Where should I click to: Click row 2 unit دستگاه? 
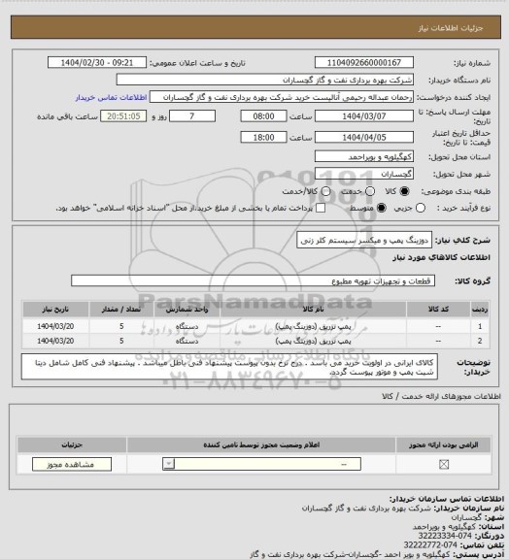pyautogui.click(x=187, y=341)
